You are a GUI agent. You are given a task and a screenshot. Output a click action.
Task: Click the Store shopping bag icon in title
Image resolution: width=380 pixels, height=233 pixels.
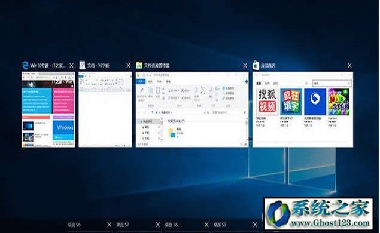(256, 65)
